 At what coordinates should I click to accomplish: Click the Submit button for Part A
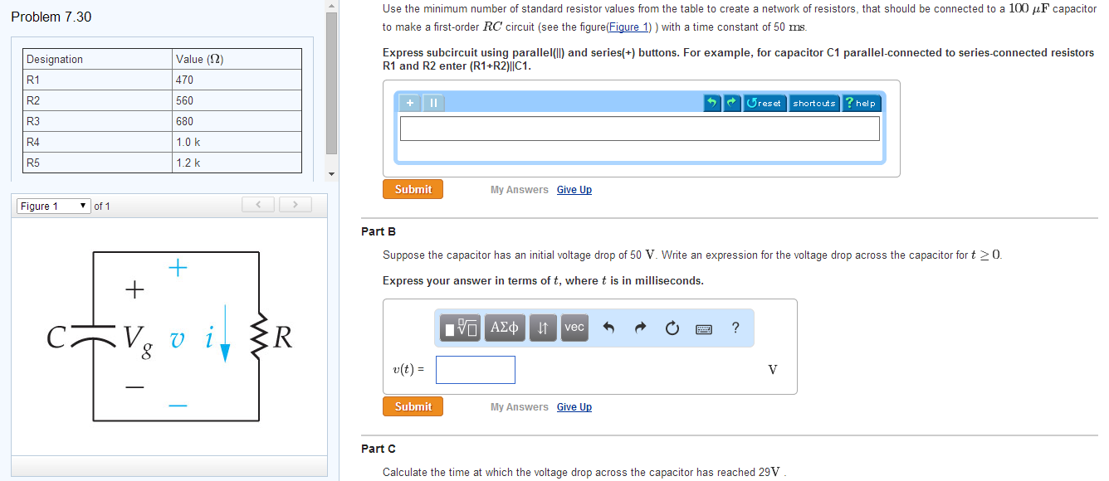tap(413, 189)
